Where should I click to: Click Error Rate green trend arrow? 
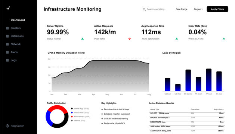point(224,39)
